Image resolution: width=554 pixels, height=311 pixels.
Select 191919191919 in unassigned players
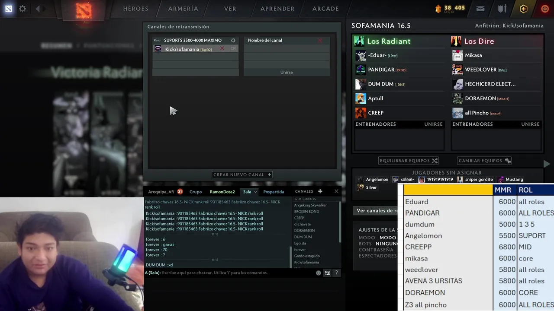[436, 179]
